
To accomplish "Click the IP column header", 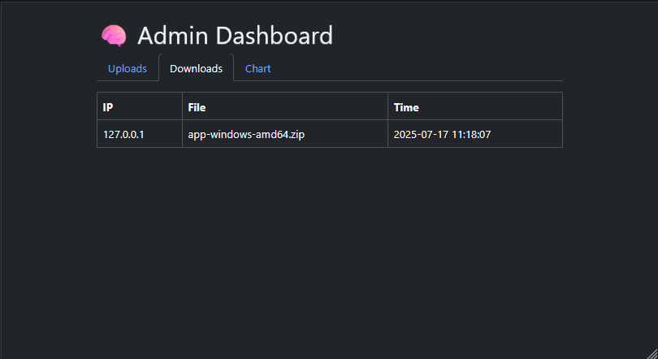I will (108, 107).
